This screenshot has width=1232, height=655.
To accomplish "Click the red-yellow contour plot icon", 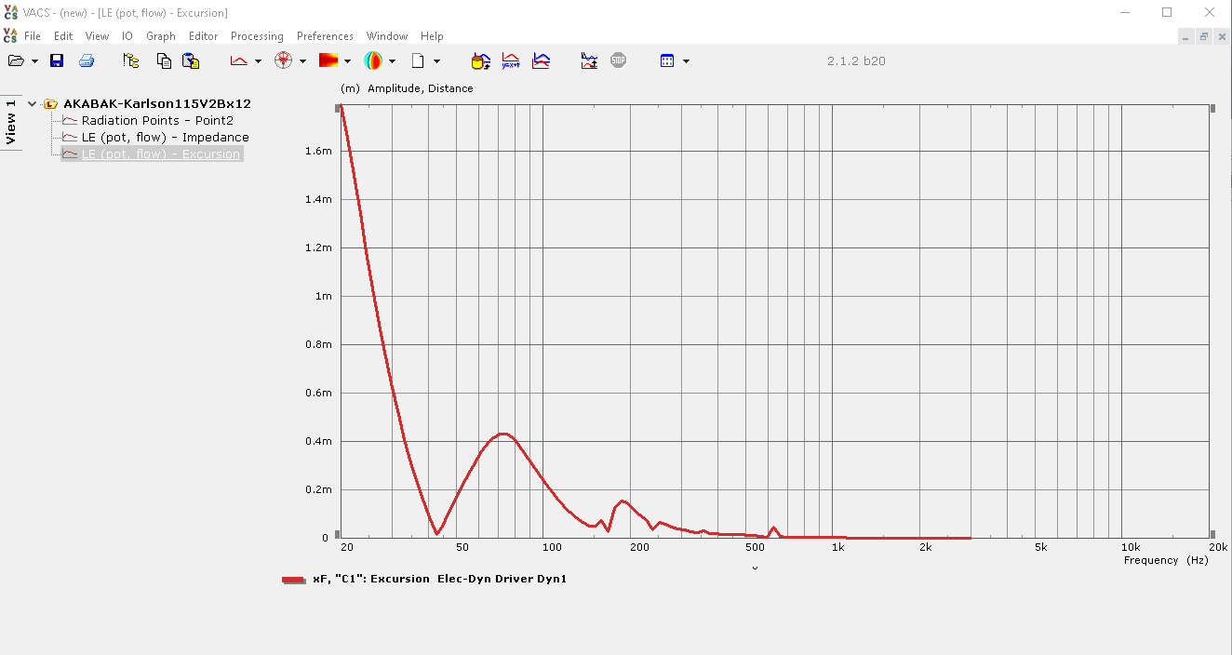I will point(328,60).
